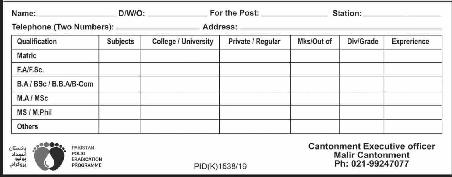
Task: Click the Telephone (Two Numbers) blank line
Action: coord(157,28)
